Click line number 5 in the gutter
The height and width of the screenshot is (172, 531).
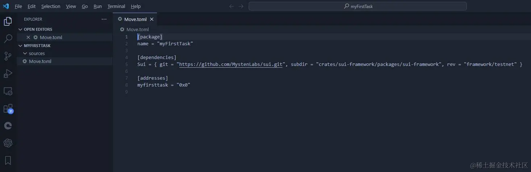pos(126,64)
